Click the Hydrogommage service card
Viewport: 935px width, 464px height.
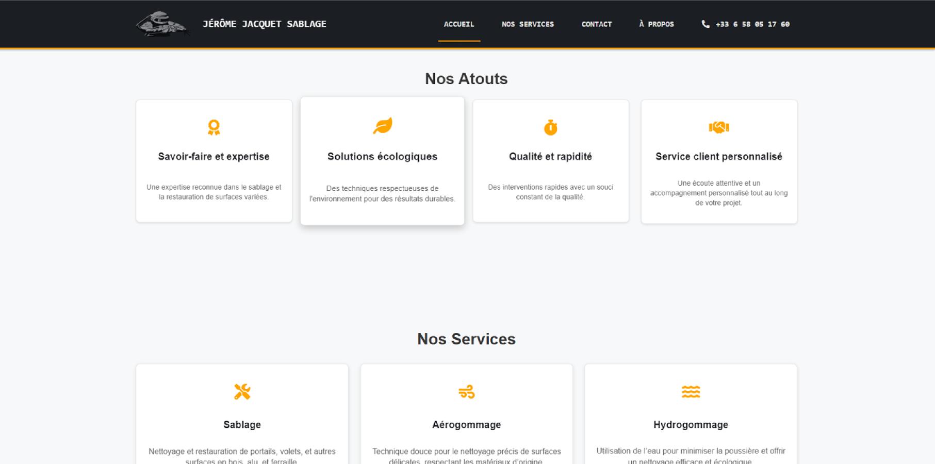[x=691, y=412]
